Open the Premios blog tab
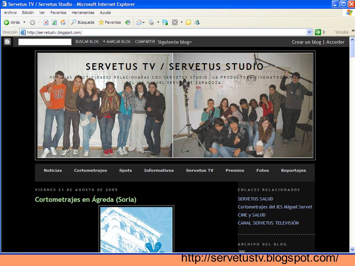The height and width of the screenshot is (266, 355). [235, 170]
